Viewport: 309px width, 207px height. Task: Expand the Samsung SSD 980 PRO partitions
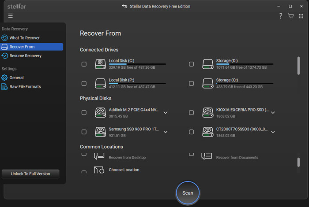point(166,132)
